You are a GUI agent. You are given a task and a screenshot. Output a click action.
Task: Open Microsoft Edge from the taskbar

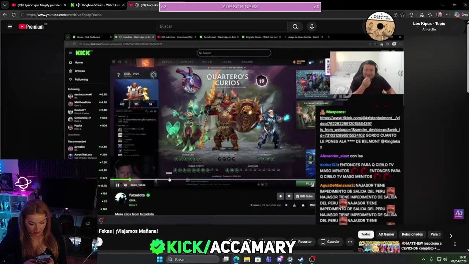pos(236,259)
